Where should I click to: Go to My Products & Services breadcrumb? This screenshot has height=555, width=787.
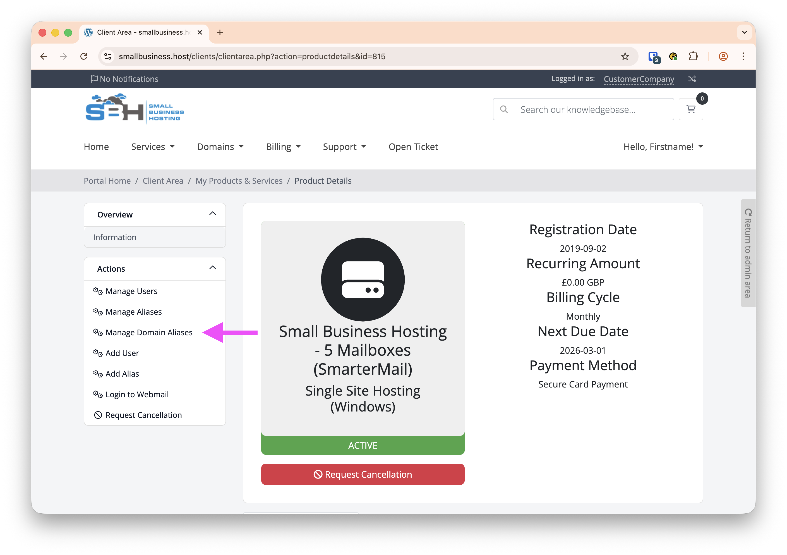239,181
